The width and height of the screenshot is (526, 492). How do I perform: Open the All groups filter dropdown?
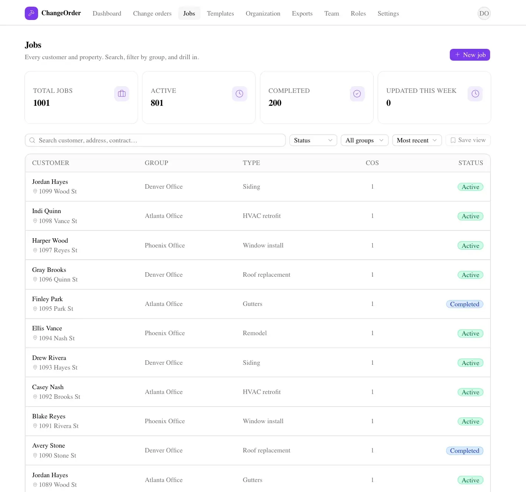pyautogui.click(x=364, y=140)
